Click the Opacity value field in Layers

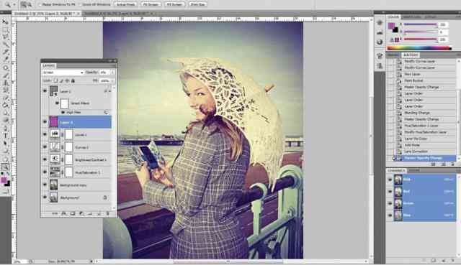(104, 73)
